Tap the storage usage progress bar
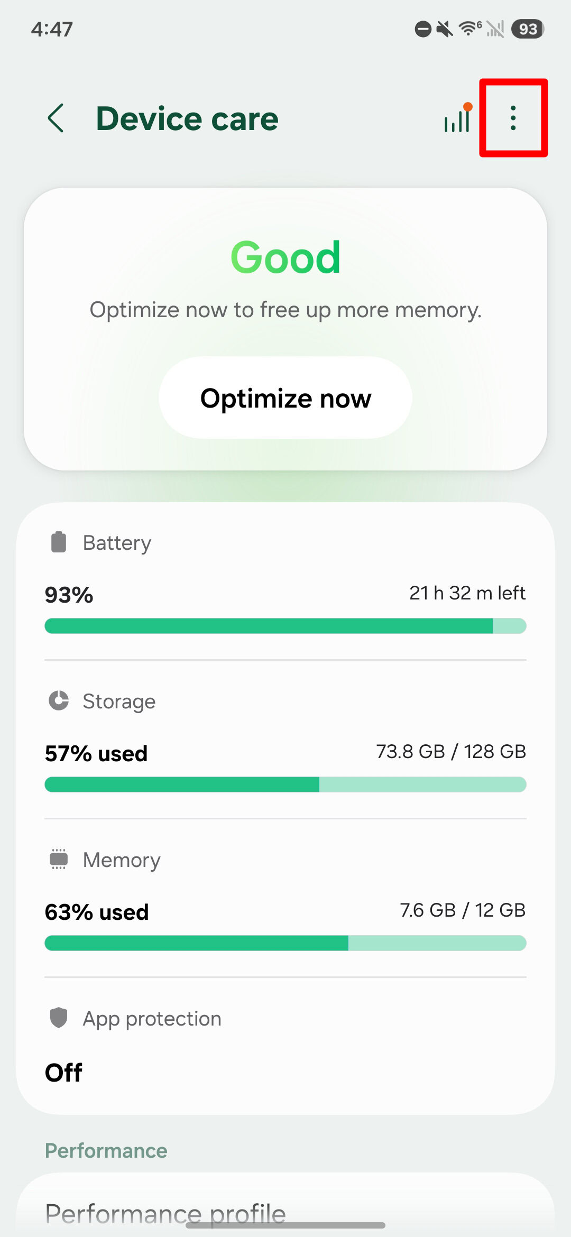Image resolution: width=571 pixels, height=1237 pixels. coord(285,784)
